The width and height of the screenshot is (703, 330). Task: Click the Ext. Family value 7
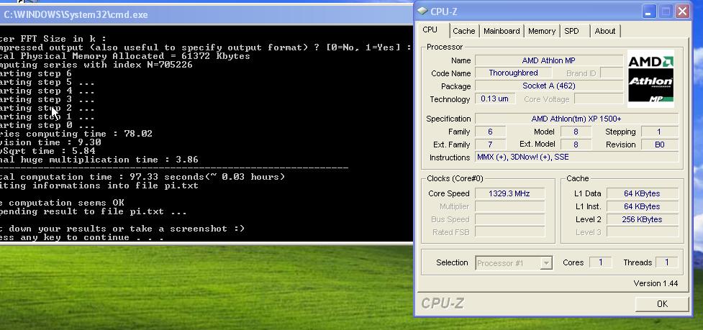491,145
